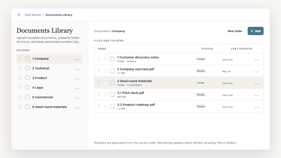Grab drag handle of Product roadmap.pdf row
The image size is (281, 158).
coord(99,106)
